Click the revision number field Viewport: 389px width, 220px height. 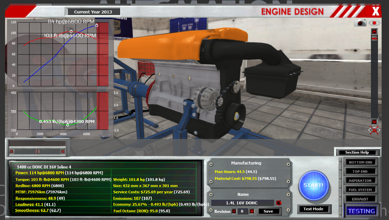coord(242,211)
